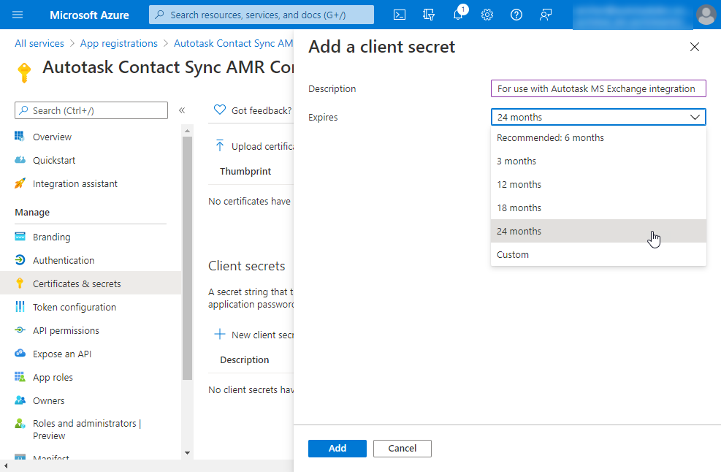The width and height of the screenshot is (721, 472).
Task: Open the Feedback icon in header
Action: coord(546,15)
